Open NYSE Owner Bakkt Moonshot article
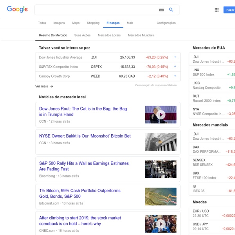Screen dimensions: 235x235 point(85,136)
